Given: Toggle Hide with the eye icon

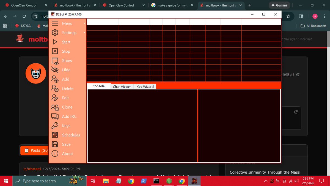Looking at the screenshot, I should point(55,70).
